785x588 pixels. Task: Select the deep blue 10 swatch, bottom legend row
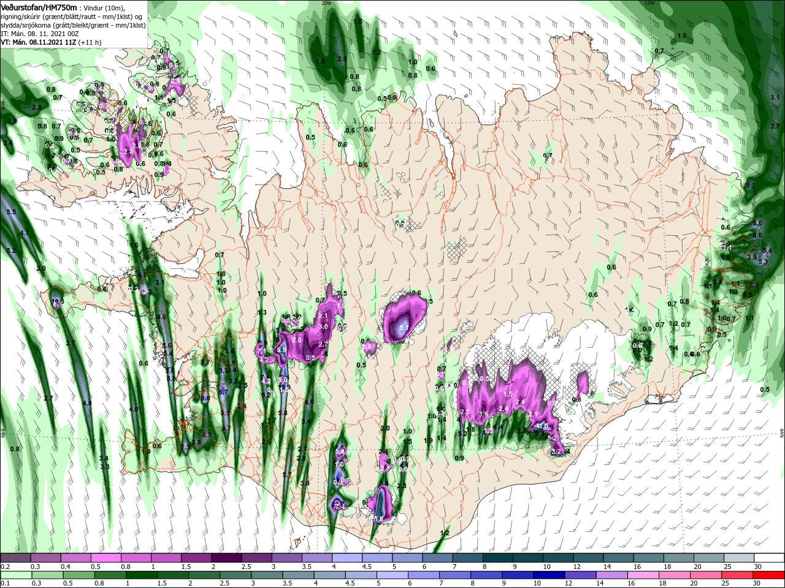pyautogui.click(x=548, y=575)
